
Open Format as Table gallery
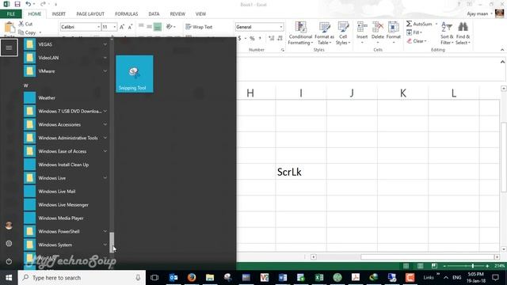click(x=324, y=33)
